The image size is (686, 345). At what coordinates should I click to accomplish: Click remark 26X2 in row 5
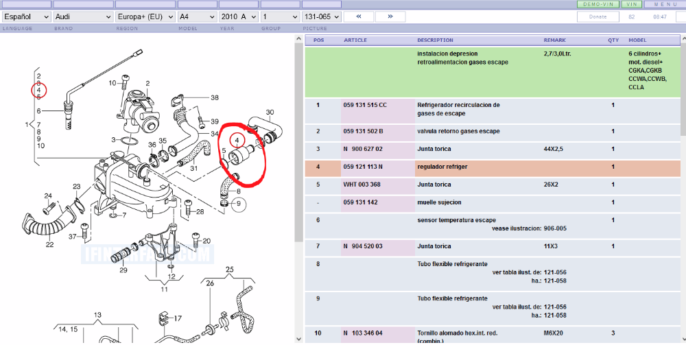coord(551,185)
